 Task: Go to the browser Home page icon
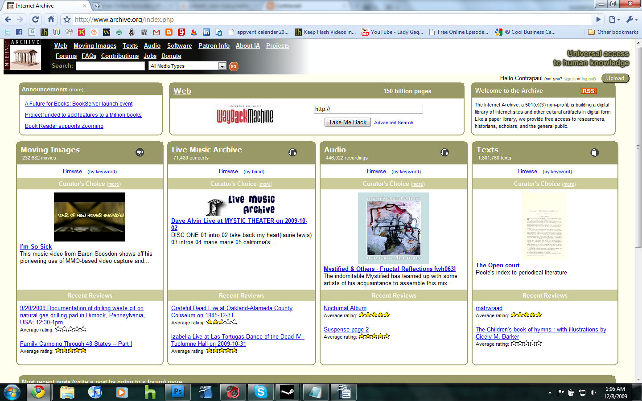pos(51,20)
